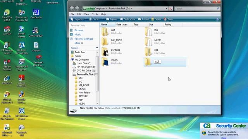248x139 pixels.
Task: Open the LimeWire desktop shortcut
Action: (7, 15)
